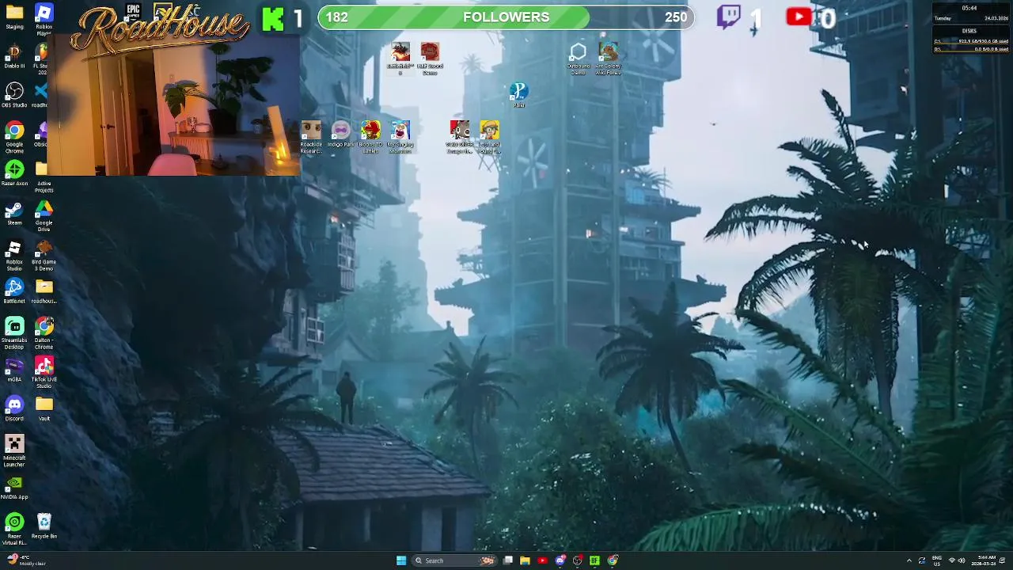Open the Windows Start menu

click(x=401, y=560)
